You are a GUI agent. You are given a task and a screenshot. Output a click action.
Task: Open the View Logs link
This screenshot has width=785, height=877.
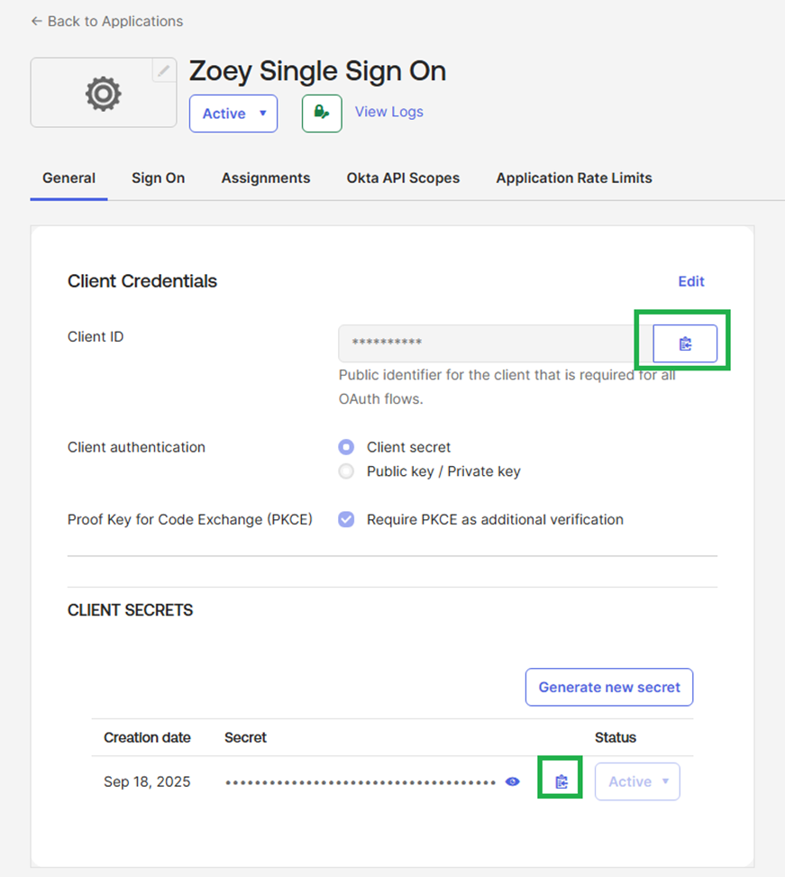pos(389,112)
